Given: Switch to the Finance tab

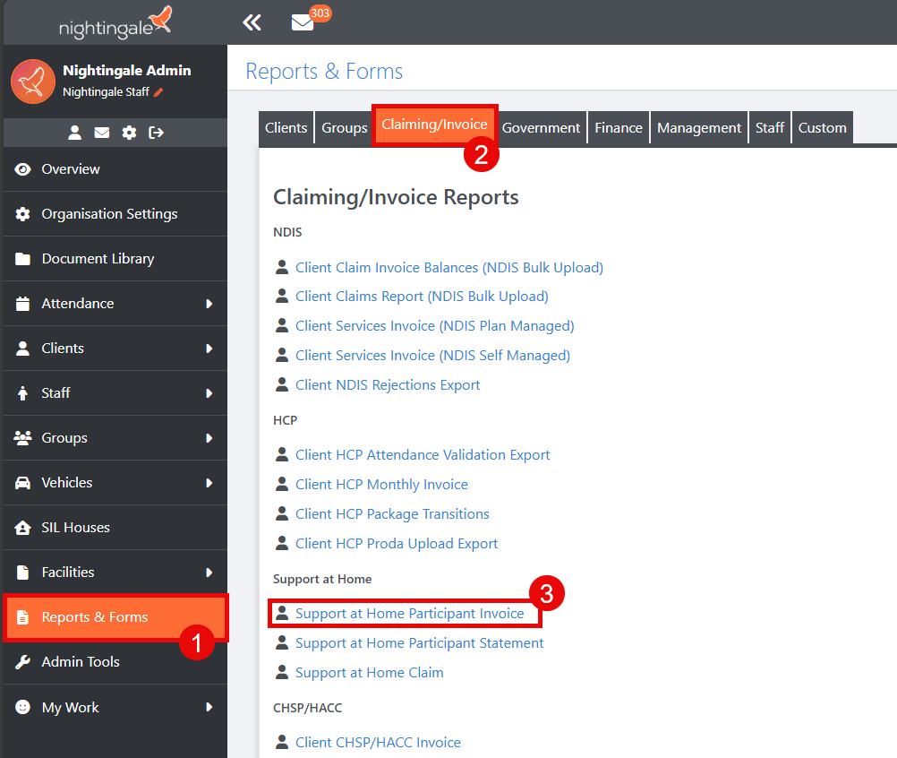Looking at the screenshot, I should [x=619, y=127].
